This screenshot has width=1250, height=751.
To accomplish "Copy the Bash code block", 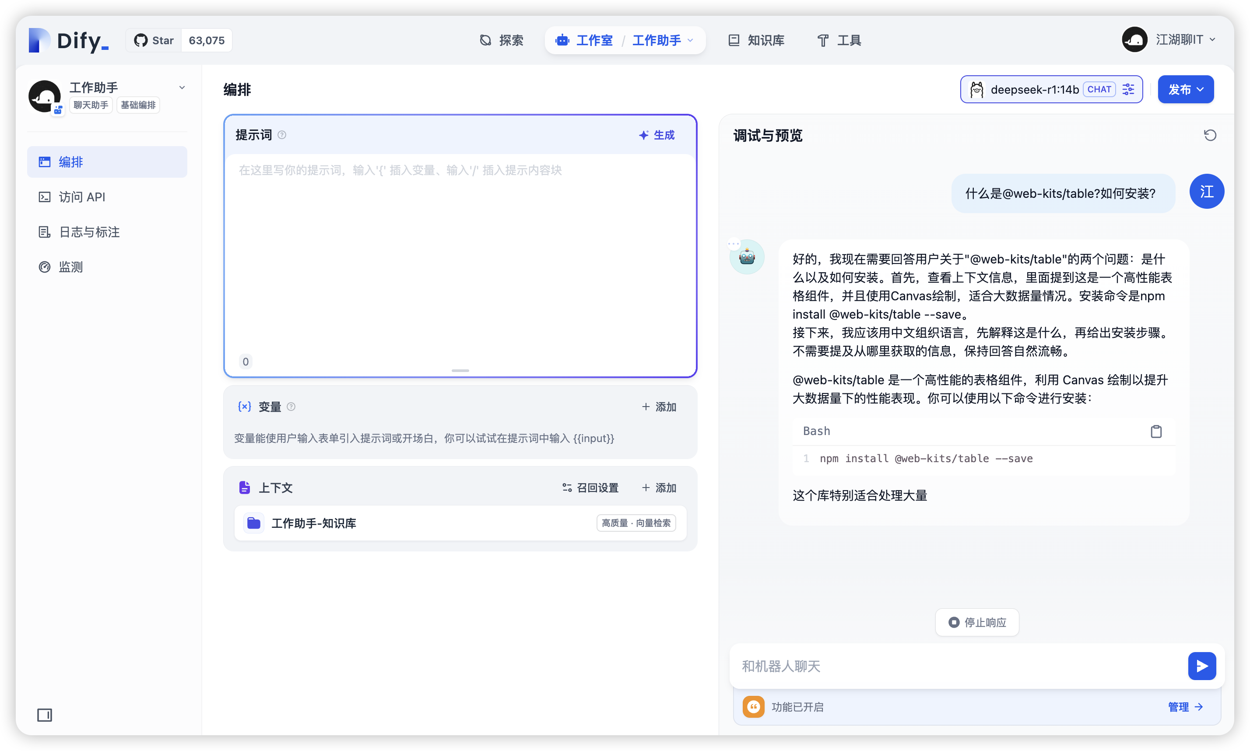I will pyautogui.click(x=1156, y=431).
